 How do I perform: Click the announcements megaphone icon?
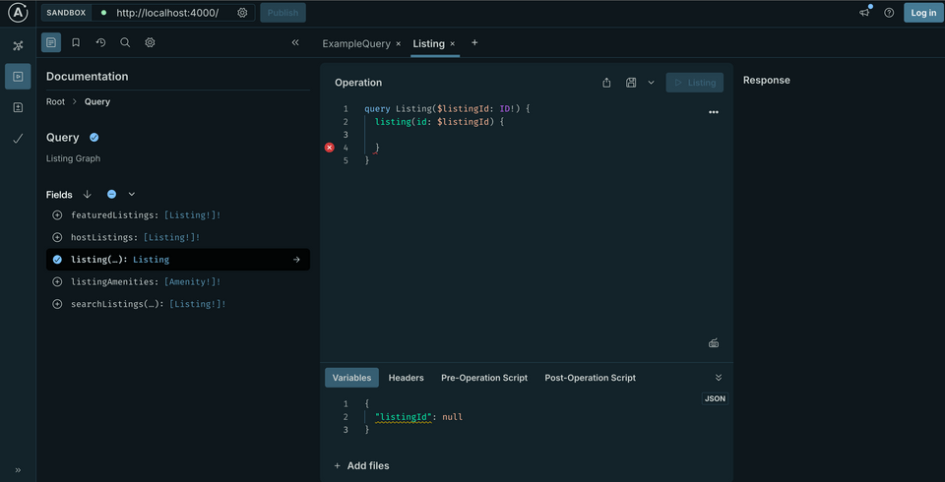coord(865,12)
